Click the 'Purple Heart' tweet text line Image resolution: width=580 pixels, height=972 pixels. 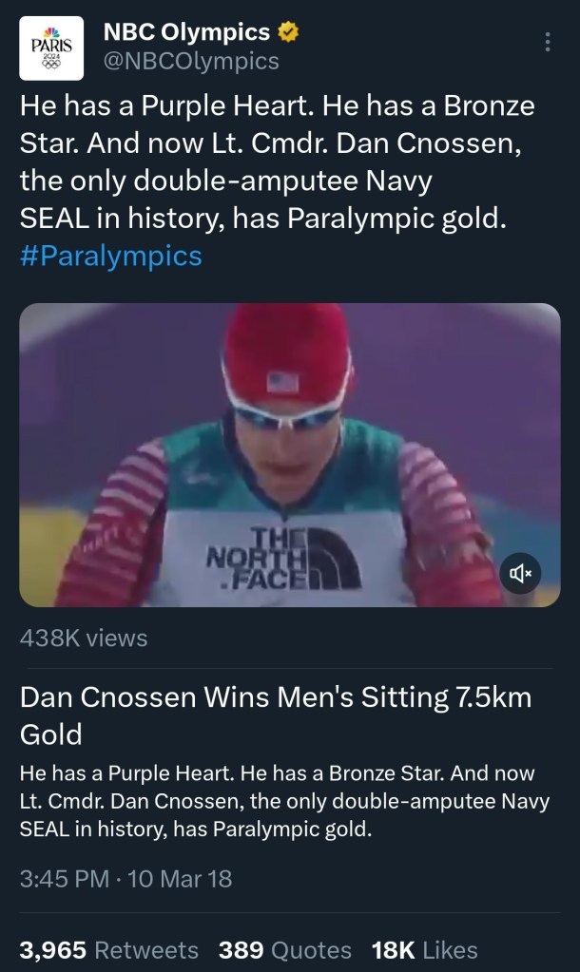click(277, 105)
